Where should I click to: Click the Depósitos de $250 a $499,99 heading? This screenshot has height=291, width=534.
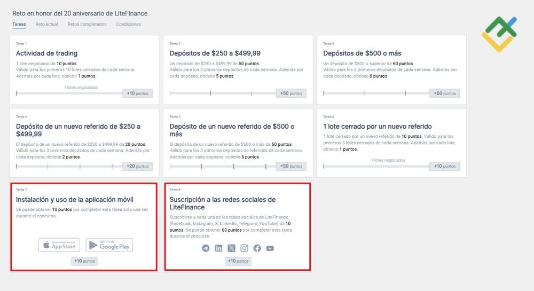(x=215, y=53)
